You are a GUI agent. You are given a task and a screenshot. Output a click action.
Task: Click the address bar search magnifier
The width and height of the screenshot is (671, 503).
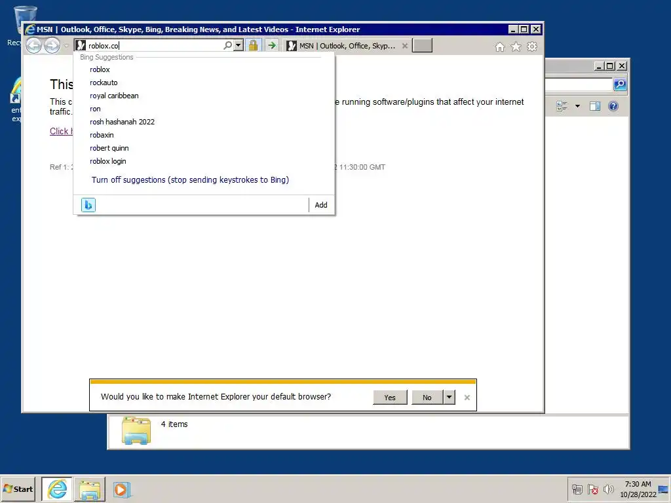click(x=227, y=45)
